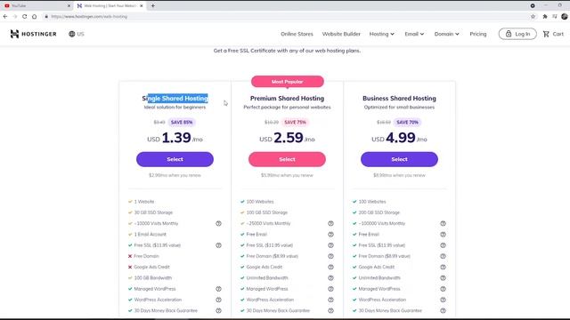
Task: Click the USD 4.99 price
Action: (x=399, y=138)
